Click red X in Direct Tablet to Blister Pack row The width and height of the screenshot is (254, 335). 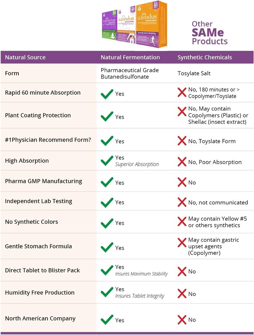point(182,271)
